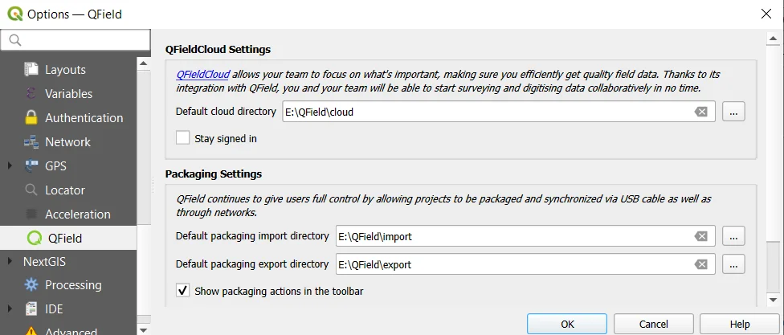Select Locator in the options list

(65, 190)
